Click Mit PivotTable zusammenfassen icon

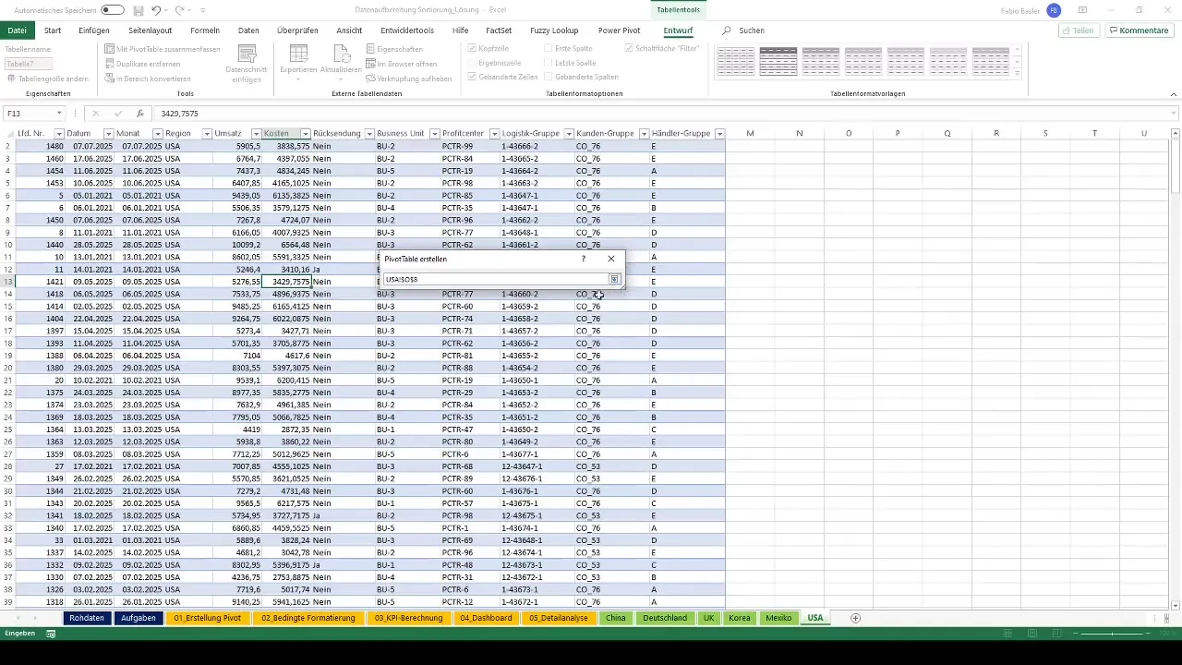tap(109, 49)
